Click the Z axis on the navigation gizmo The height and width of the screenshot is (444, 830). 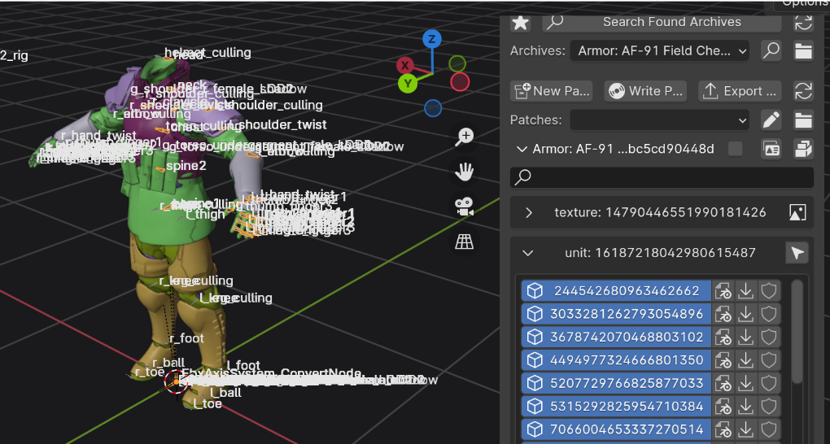431,39
